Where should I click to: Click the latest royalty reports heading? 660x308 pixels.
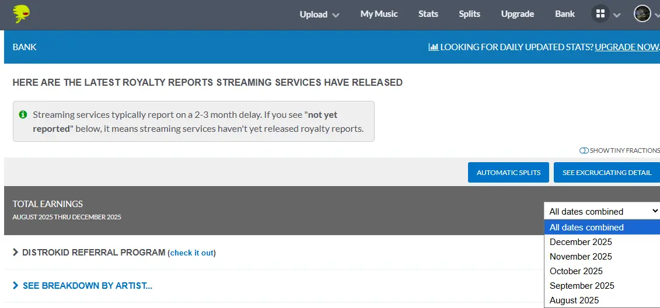tap(208, 82)
